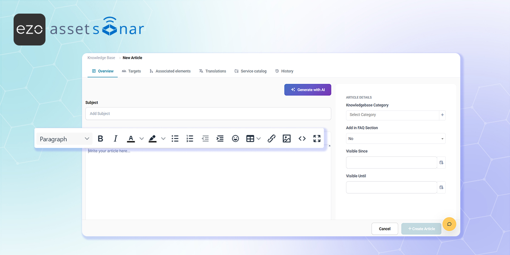Click the Generate with AI button
The image size is (510, 255).
coord(308,90)
